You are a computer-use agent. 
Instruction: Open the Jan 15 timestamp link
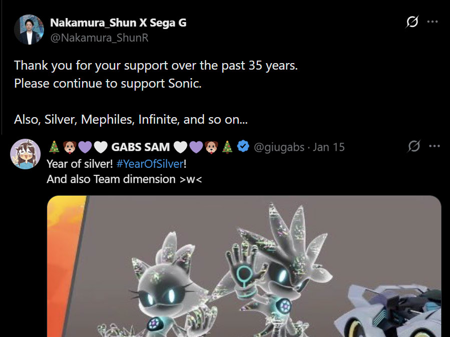(328, 147)
